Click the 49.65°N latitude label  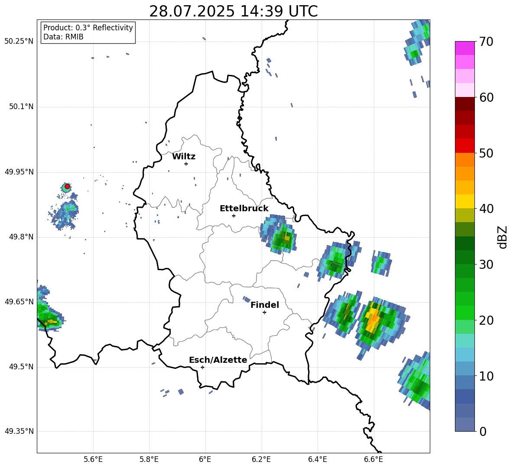point(19,301)
